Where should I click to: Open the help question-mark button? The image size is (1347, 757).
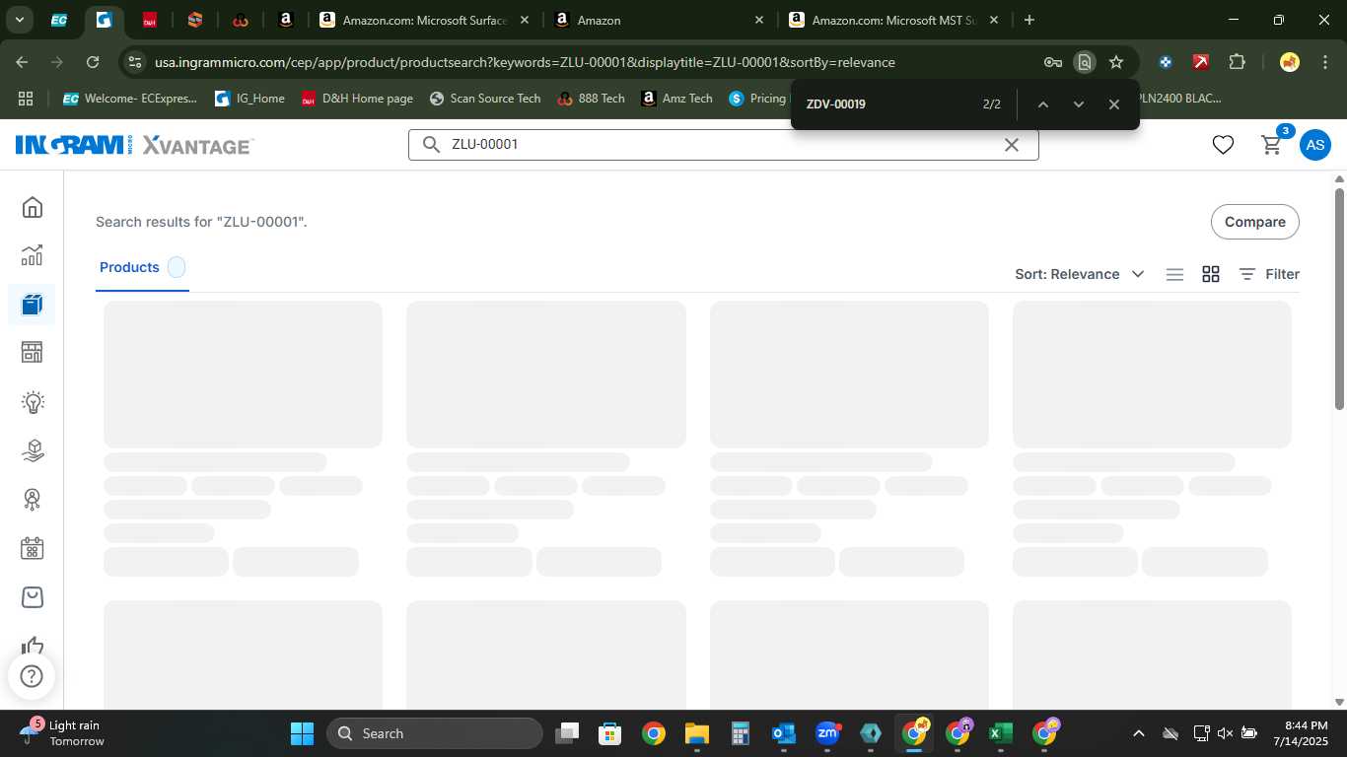coord(32,676)
